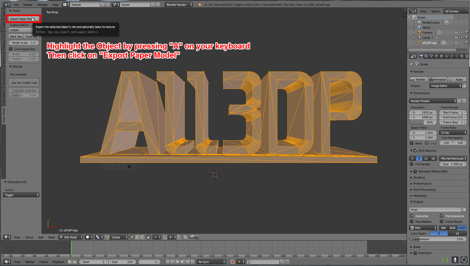
Task: Open the PNG file format dropdown
Action: (423, 228)
